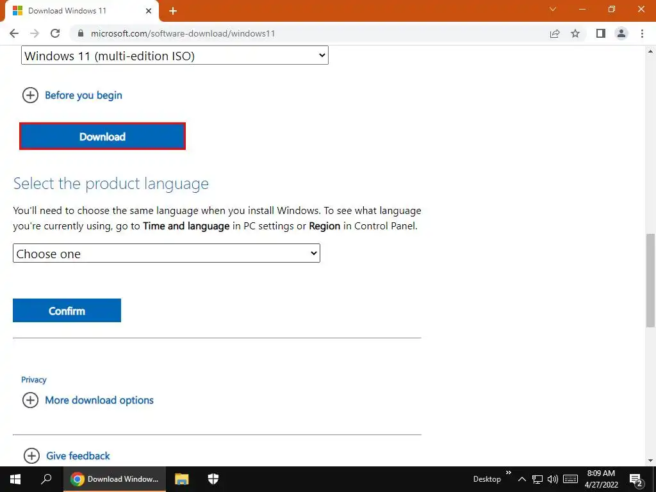Click the page vertical scrollbar thumb
Image resolution: width=656 pixels, height=492 pixels.
[x=650, y=281]
